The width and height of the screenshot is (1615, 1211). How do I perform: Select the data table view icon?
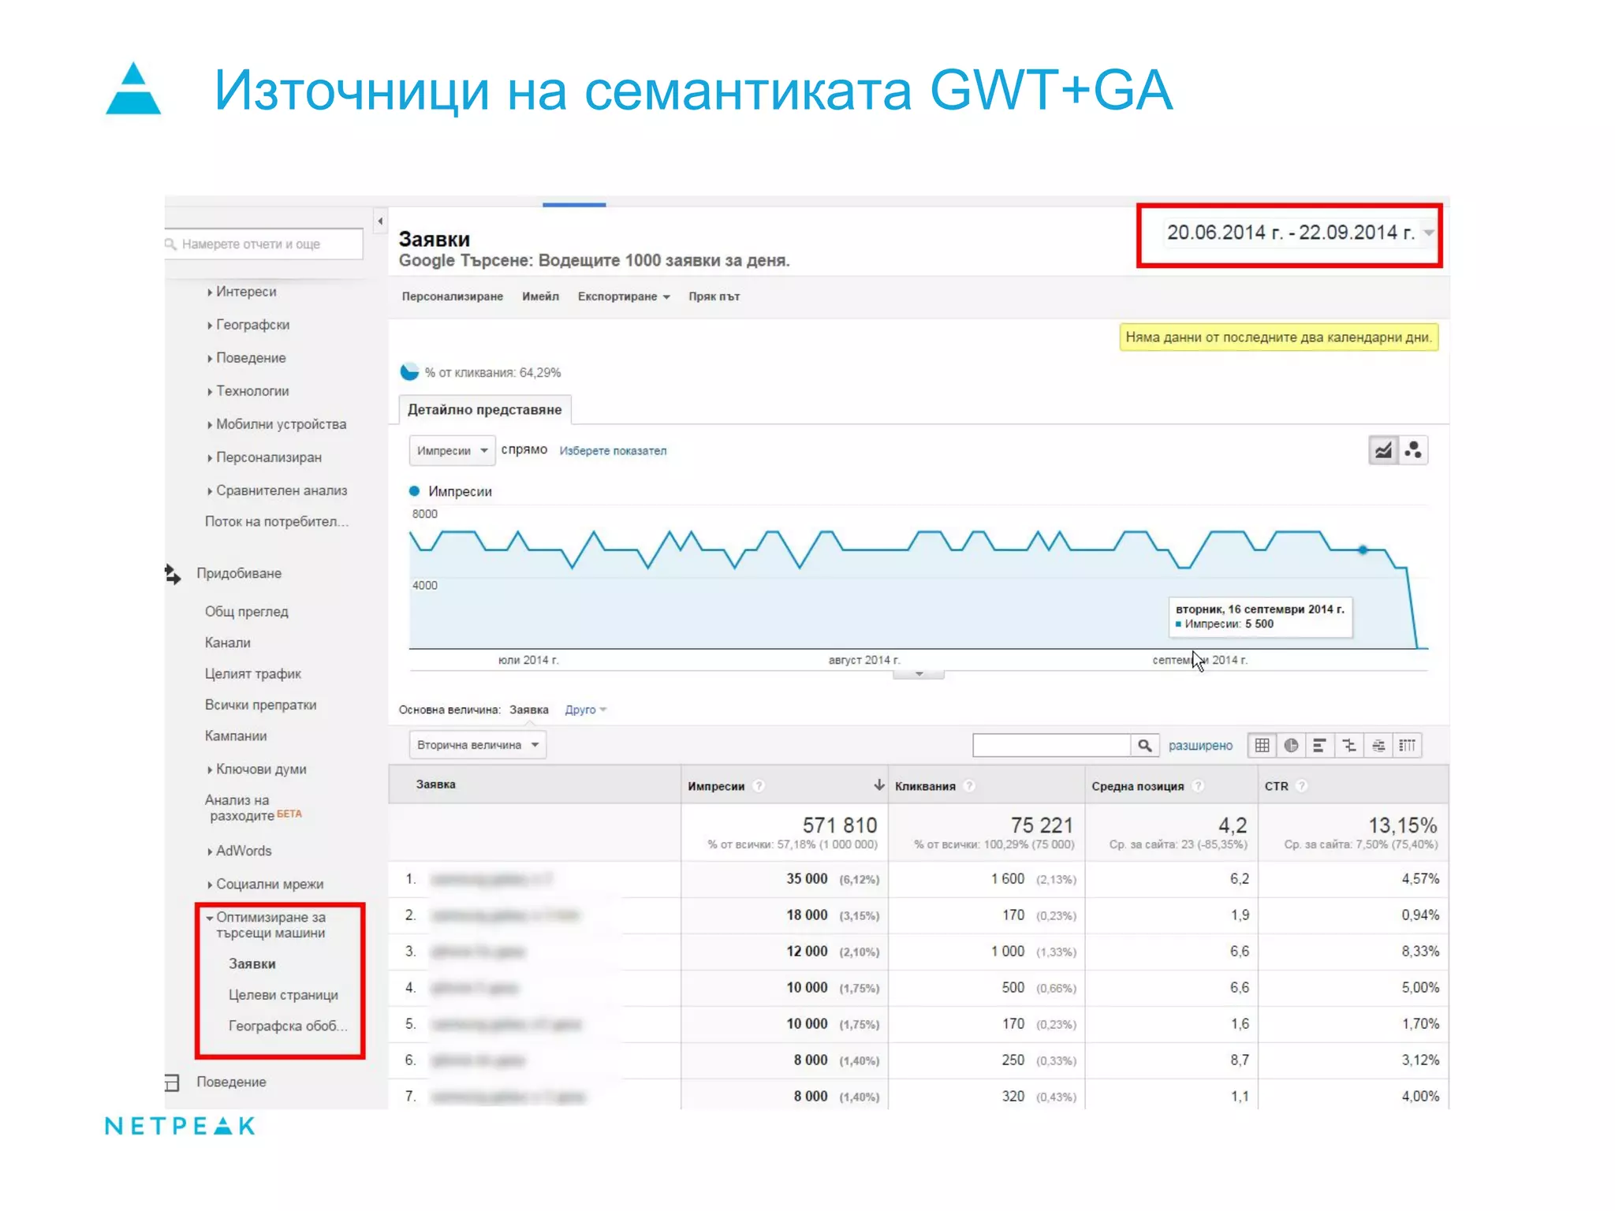[1262, 745]
